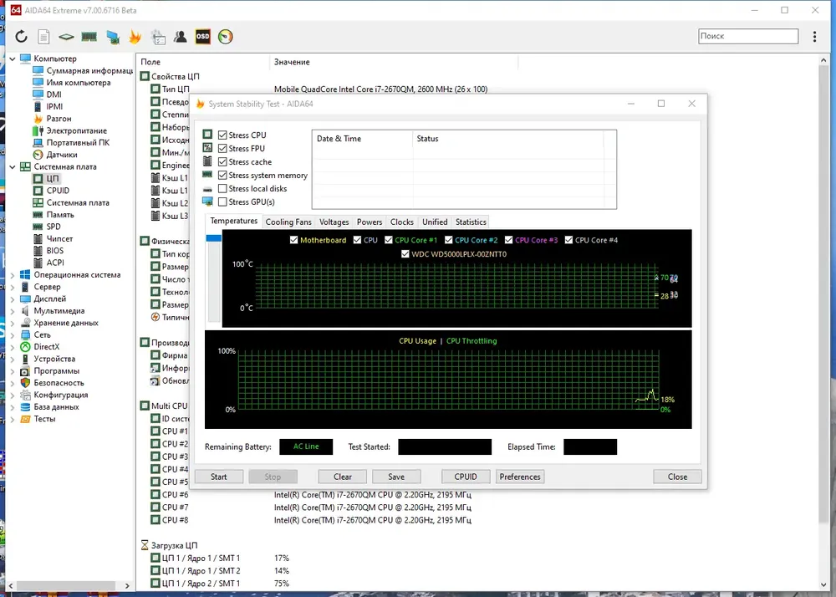
Task: Launch the System Stability Test flame icon
Action: pos(135,36)
